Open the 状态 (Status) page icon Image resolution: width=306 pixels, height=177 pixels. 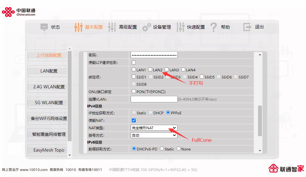click(x=44, y=27)
